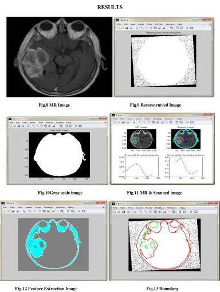
Task: Open Tools menu in Figure 1 window
Action: coord(150,24)
